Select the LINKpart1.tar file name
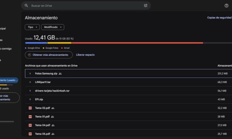This screenshot has height=139, width=232. click(x=43, y=82)
